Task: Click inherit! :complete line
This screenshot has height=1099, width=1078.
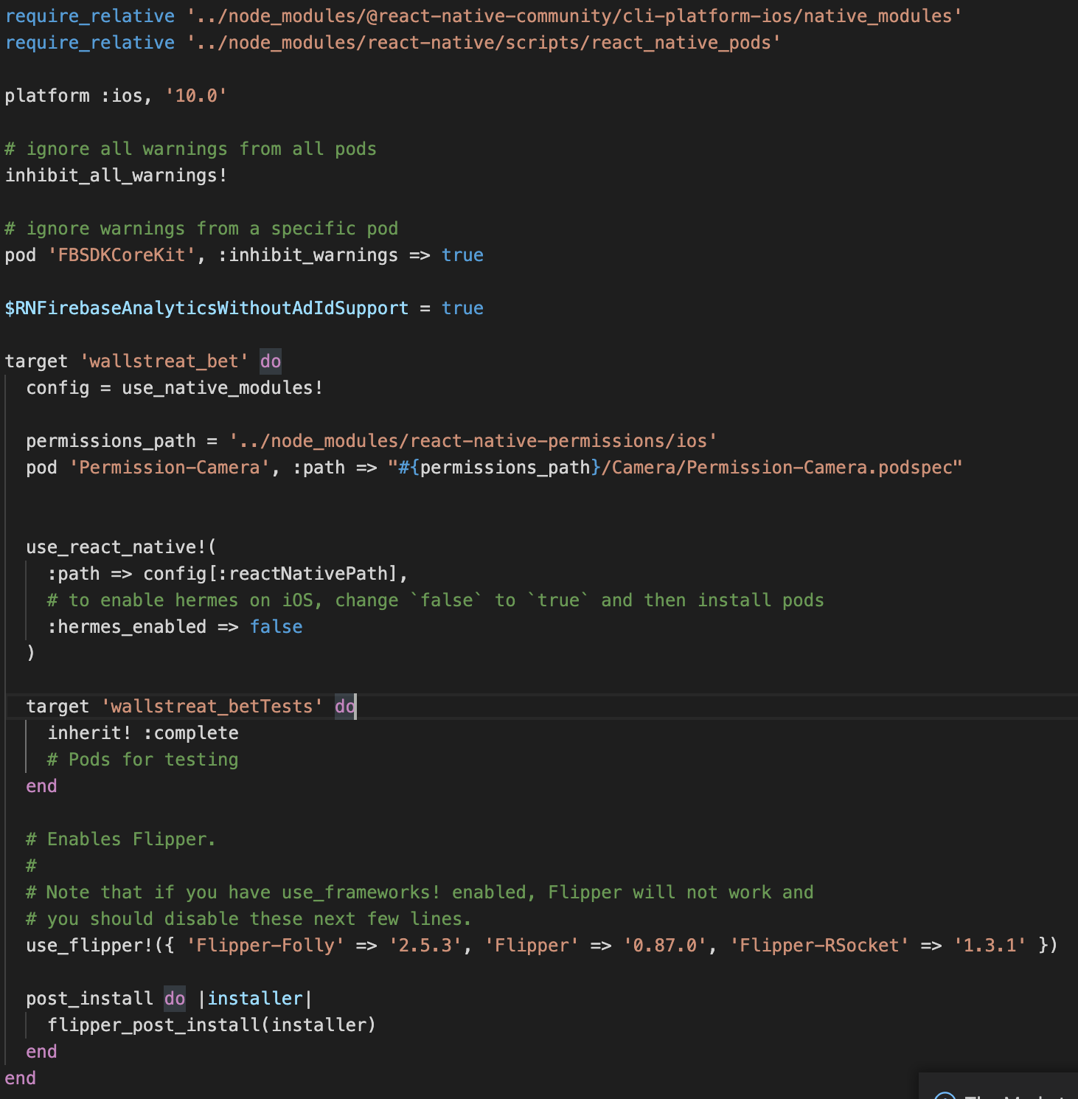Action: tap(143, 733)
